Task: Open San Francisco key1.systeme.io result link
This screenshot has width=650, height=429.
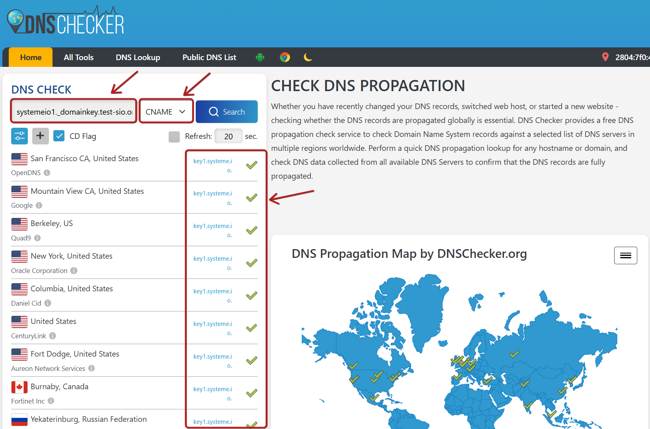Action: pos(212,166)
